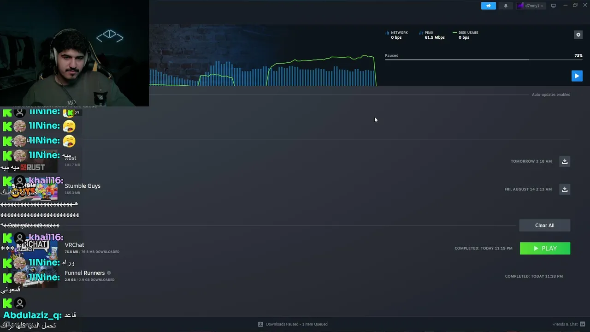Resume the paused download

coord(577,76)
